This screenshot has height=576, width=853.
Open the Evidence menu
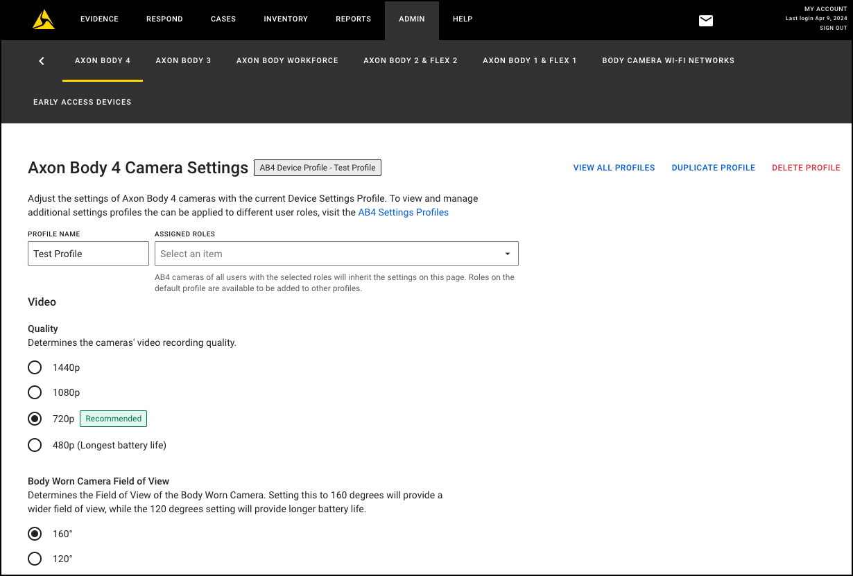(x=98, y=19)
